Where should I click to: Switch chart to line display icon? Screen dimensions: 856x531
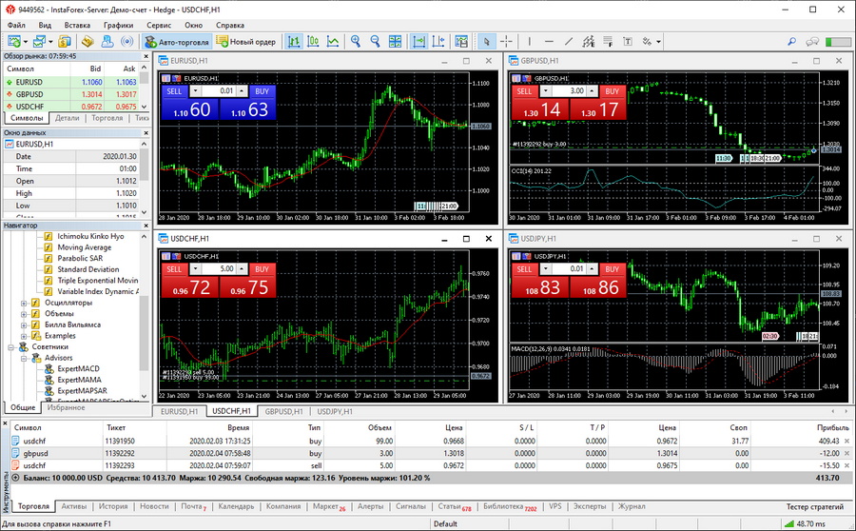pyautogui.click(x=332, y=42)
